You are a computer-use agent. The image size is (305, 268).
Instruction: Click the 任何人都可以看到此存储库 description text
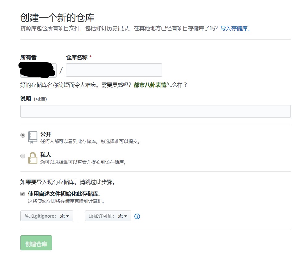90,142
